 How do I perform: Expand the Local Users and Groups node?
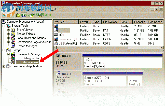point(8,38)
